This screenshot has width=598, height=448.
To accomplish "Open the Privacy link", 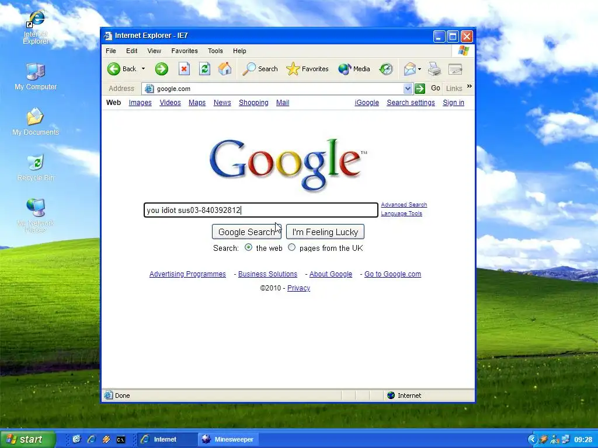I will pyautogui.click(x=298, y=288).
